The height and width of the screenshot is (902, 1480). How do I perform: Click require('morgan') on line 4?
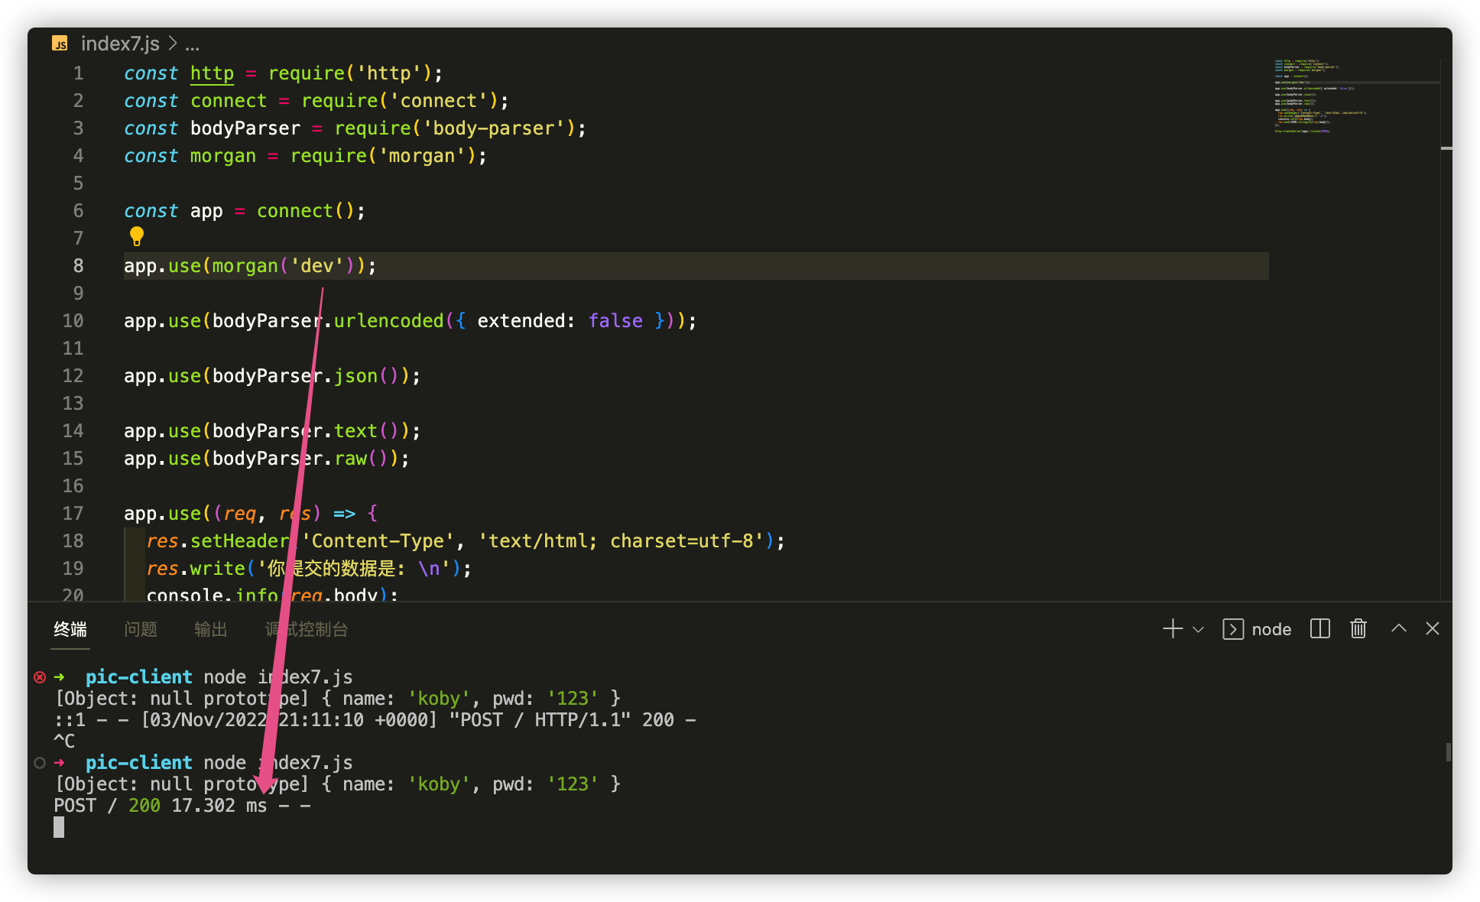pos(383,155)
